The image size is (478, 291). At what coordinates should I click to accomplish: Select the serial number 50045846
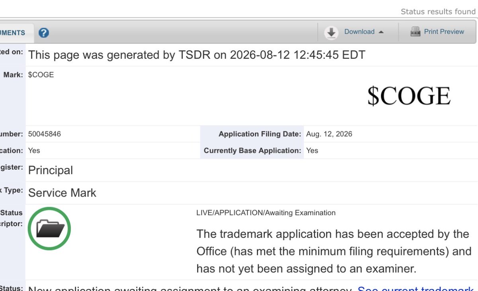tap(45, 134)
